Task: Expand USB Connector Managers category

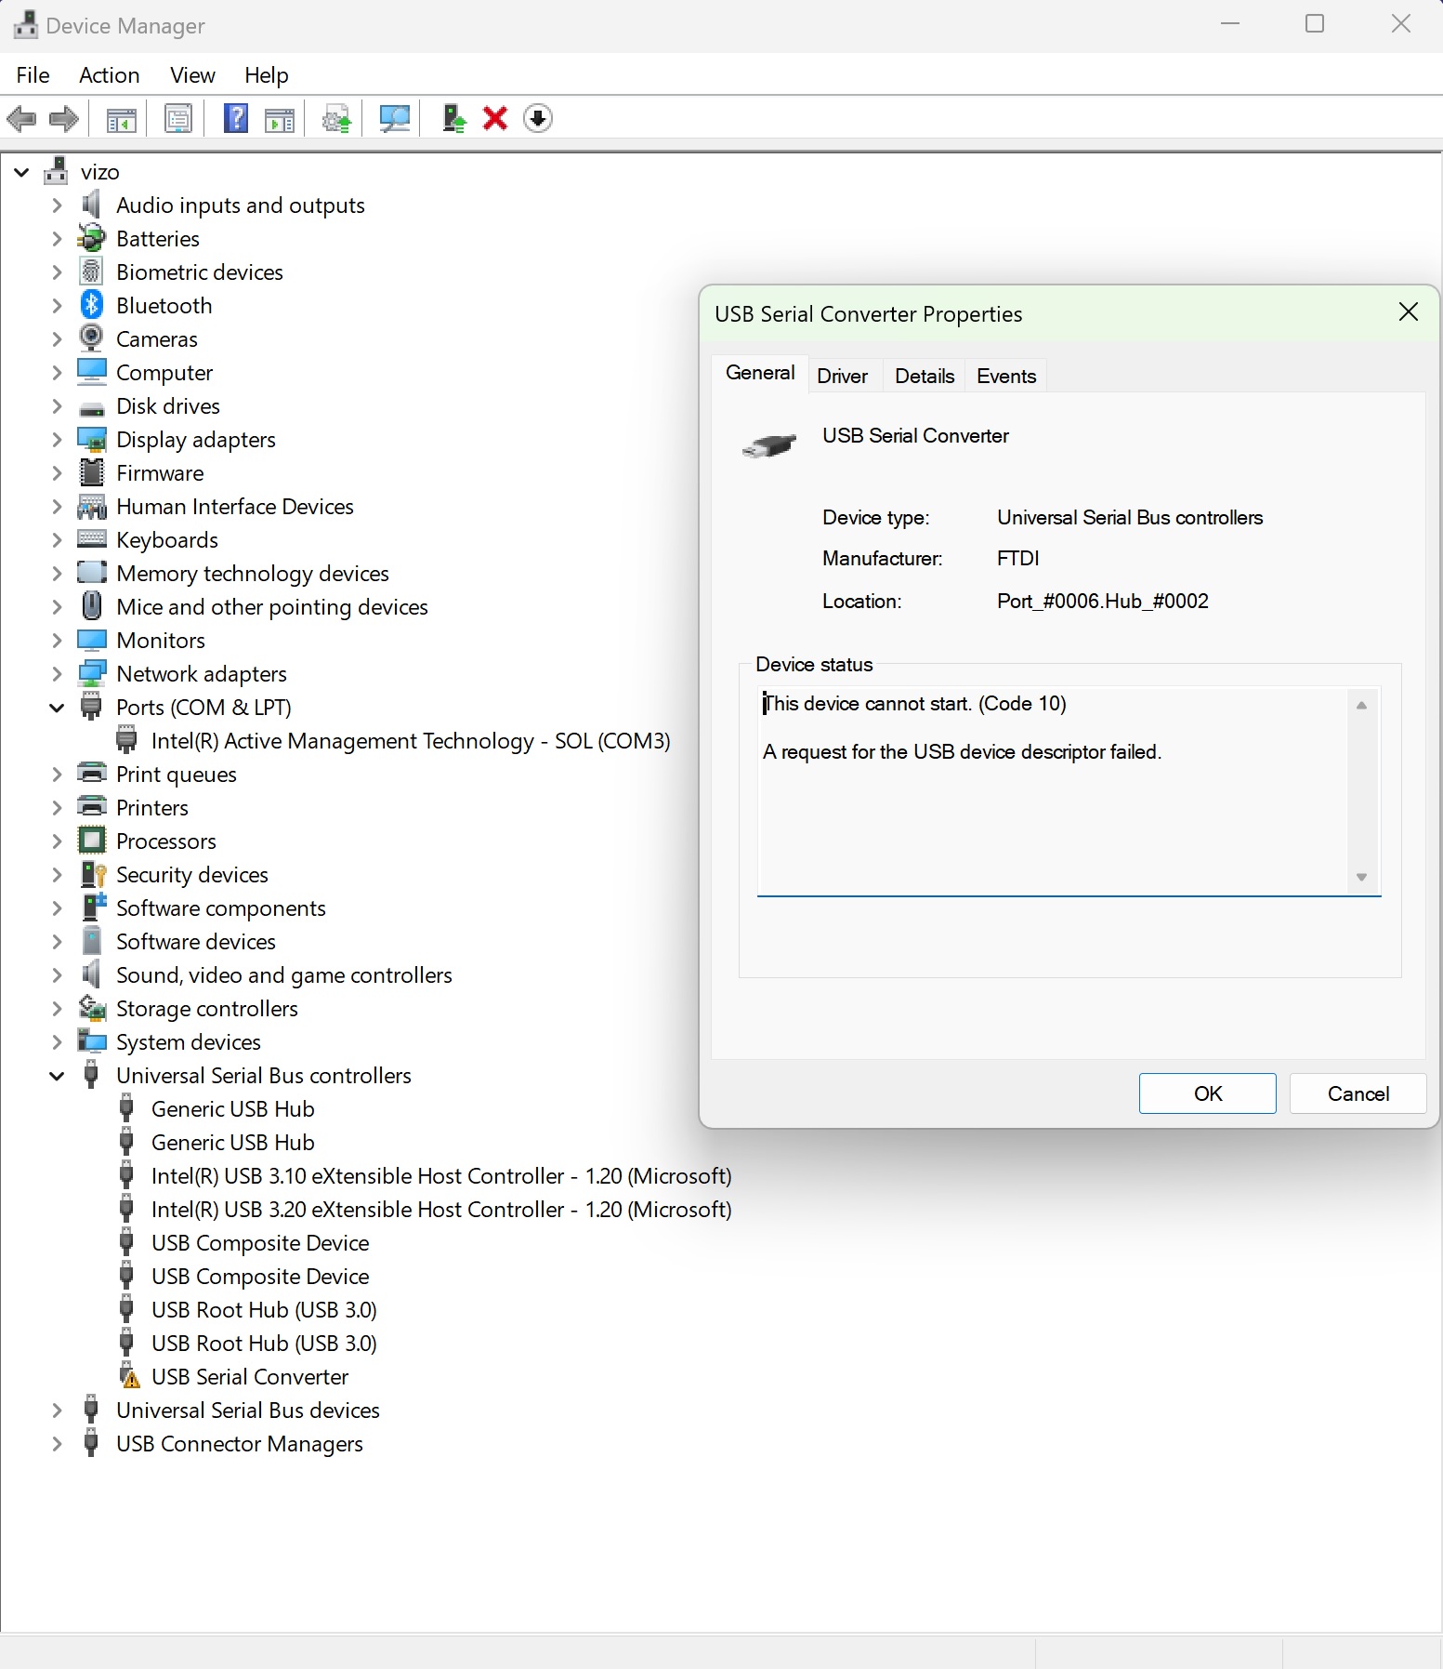Action: pyautogui.click(x=57, y=1444)
